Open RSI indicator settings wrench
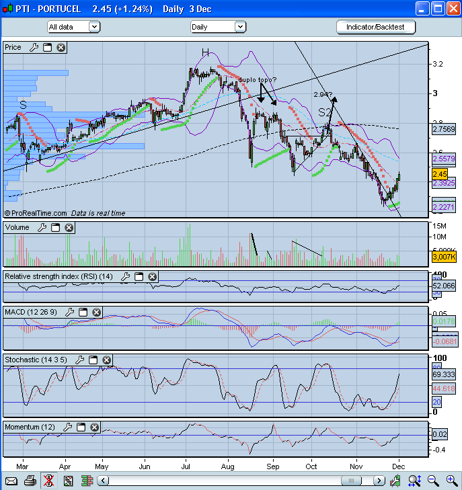Screen dimensions: 462x490 (125, 276)
